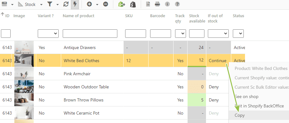Choose See on shop menu entry
The image size is (289, 123).
click(247, 97)
